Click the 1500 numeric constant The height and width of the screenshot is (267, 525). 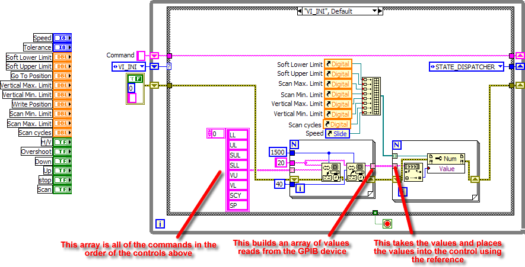tap(278, 152)
